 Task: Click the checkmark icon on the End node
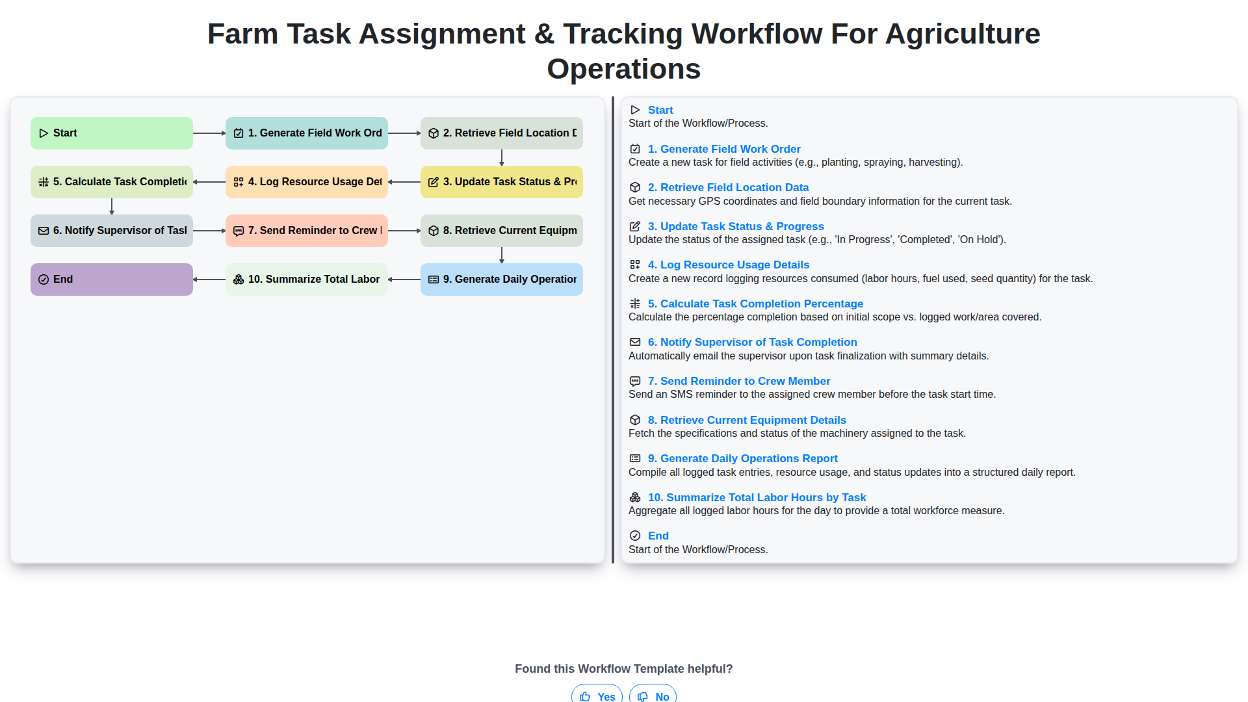click(44, 279)
